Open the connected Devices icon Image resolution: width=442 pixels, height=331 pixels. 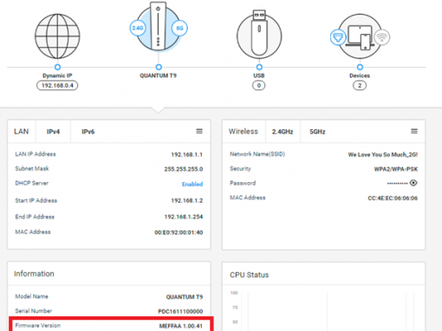pyautogui.click(x=360, y=37)
